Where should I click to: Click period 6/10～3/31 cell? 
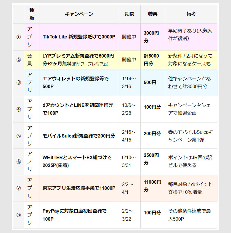click(x=130, y=162)
